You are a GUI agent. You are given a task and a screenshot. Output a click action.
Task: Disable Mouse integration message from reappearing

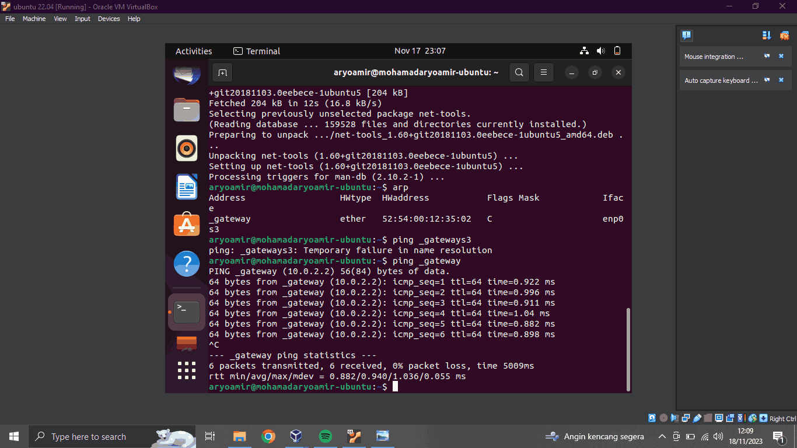tap(767, 57)
